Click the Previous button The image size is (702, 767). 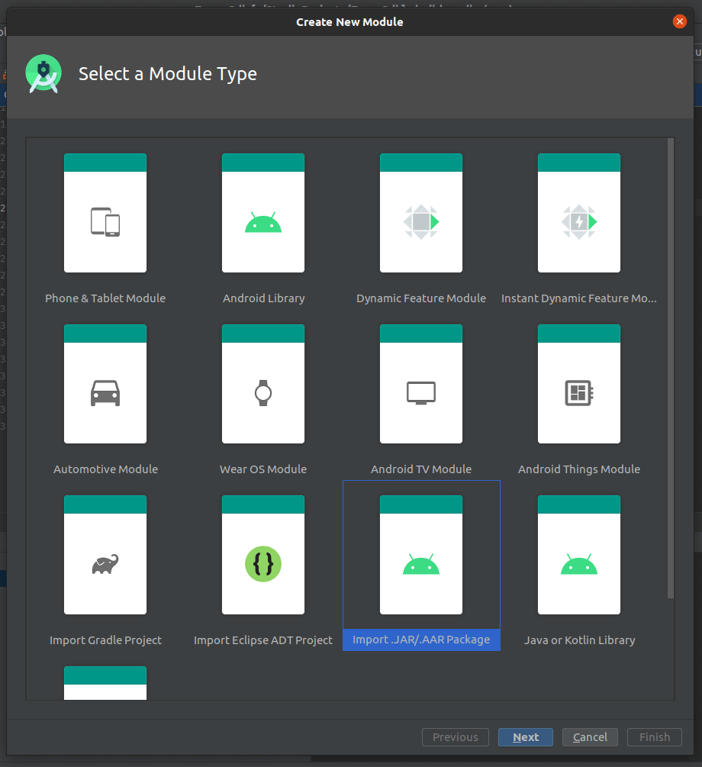pyautogui.click(x=456, y=737)
